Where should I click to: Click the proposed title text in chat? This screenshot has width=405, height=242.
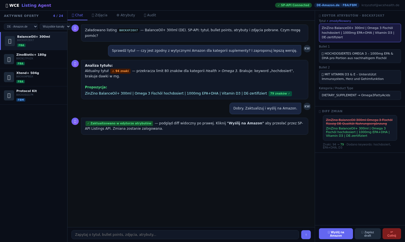176,93
